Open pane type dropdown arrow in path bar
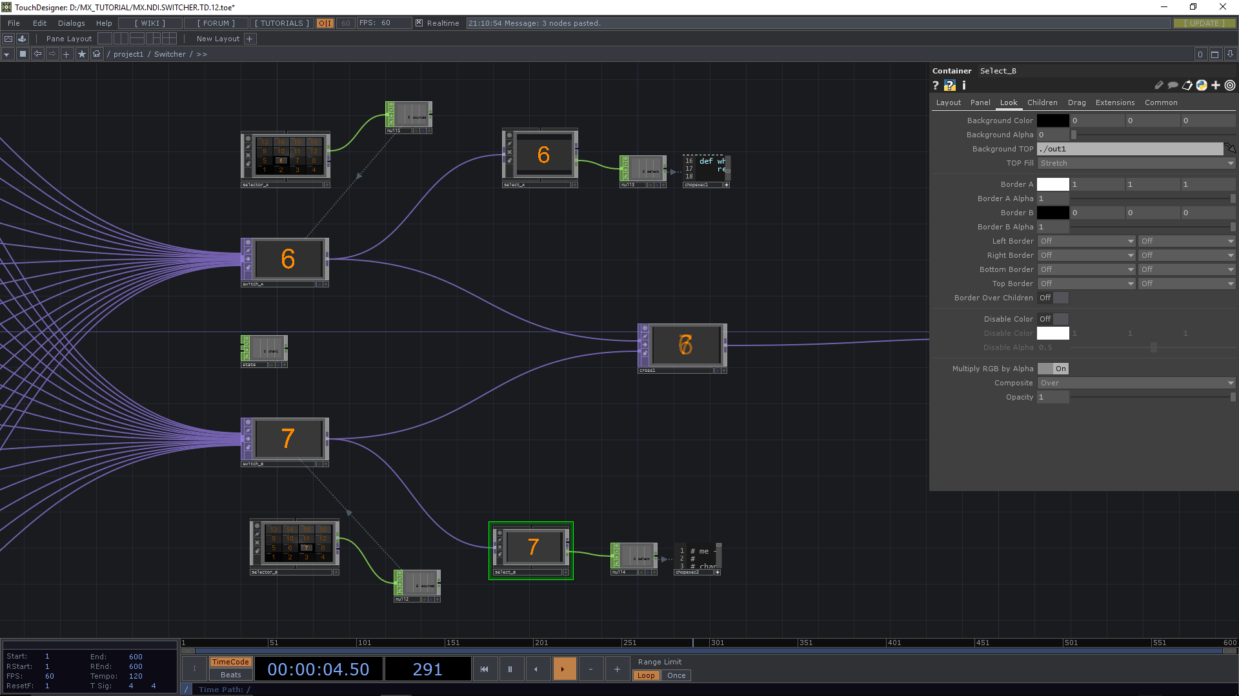This screenshot has width=1239, height=696. [7, 54]
